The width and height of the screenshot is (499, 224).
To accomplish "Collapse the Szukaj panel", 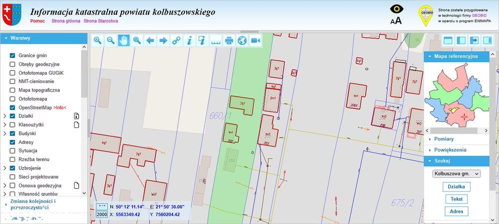I will click(457, 161).
